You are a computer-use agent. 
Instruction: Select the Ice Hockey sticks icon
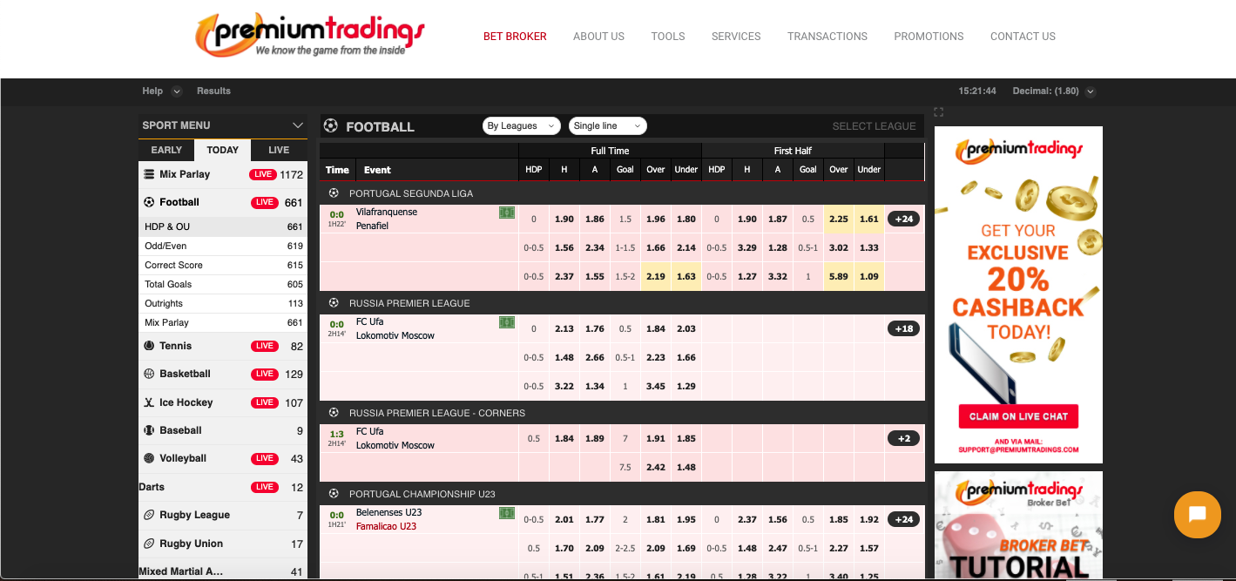[149, 402]
